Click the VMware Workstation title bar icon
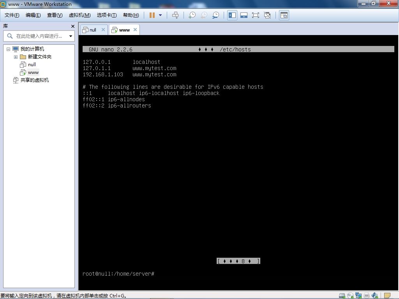This screenshot has width=399, height=299. (x=3, y=4)
